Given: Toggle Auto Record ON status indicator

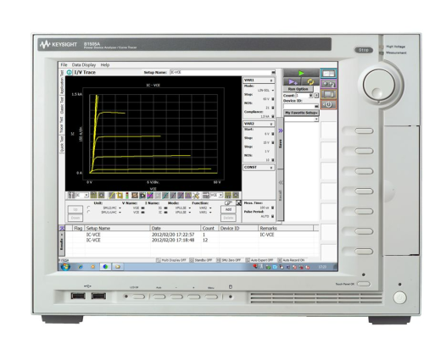Looking at the screenshot, I should click(x=291, y=260).
